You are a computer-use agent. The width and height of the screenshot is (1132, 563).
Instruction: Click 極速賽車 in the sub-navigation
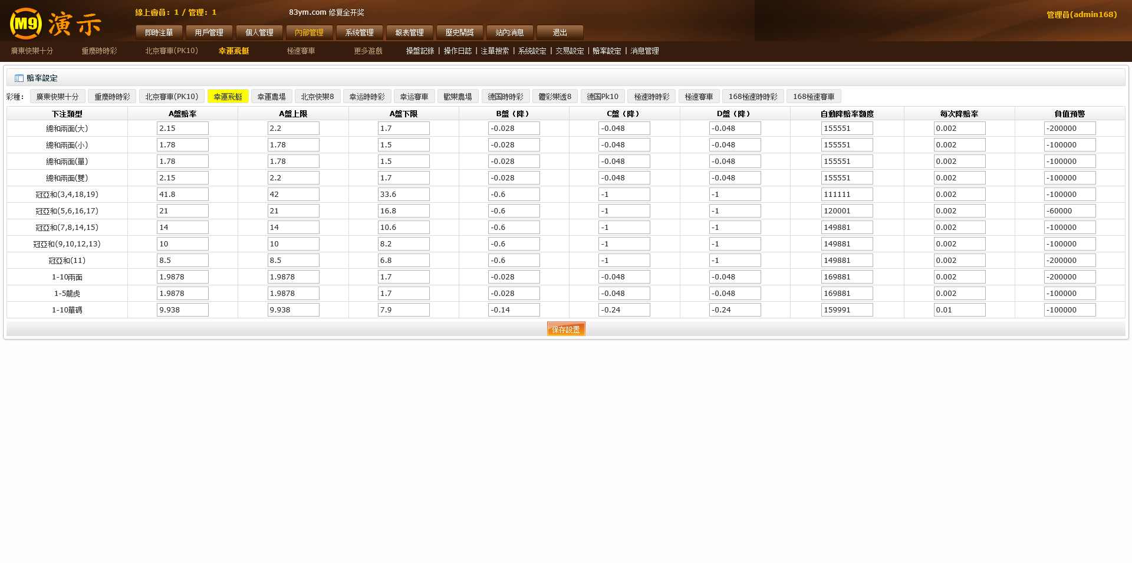click(301, 51)
